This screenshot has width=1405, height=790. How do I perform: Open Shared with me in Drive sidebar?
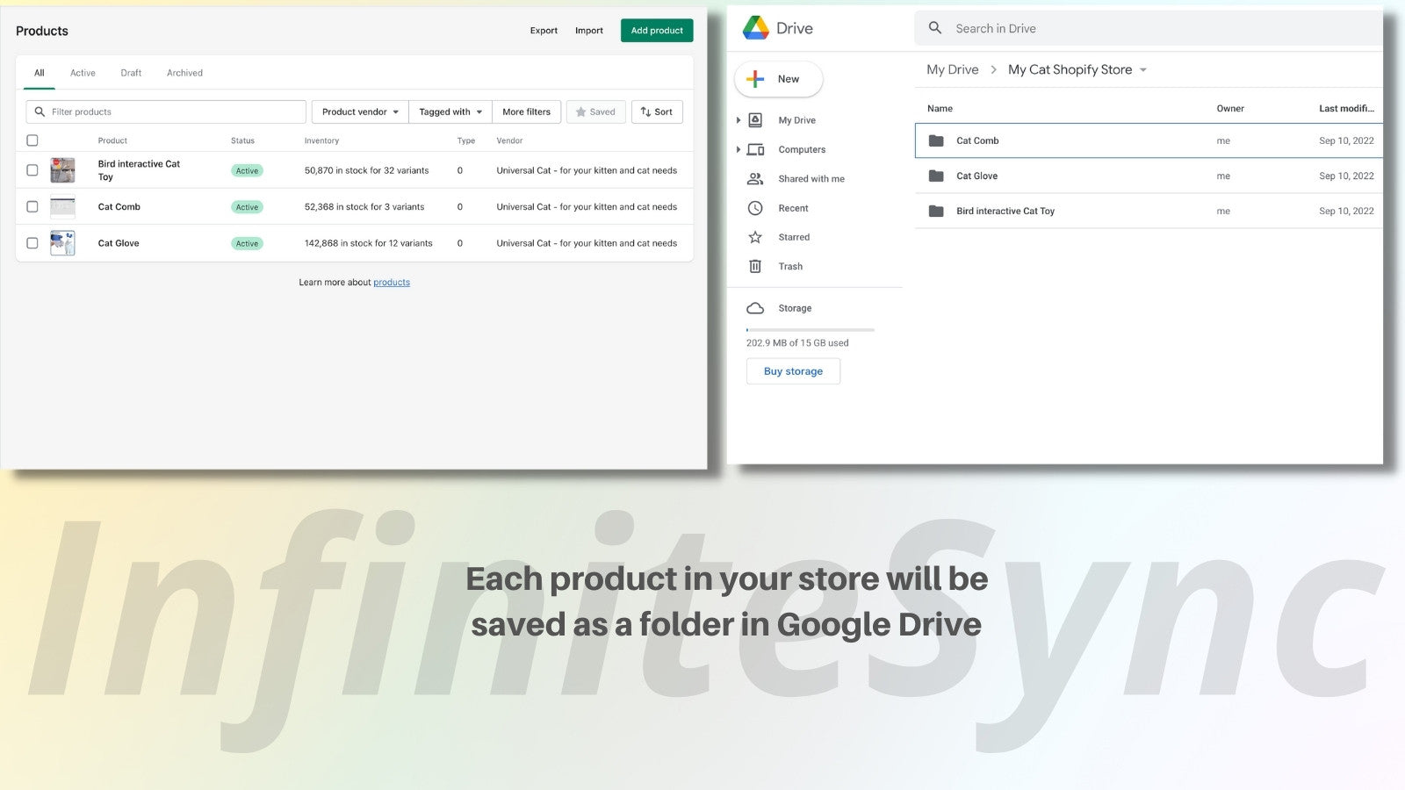pyautogui.click(x=811, y=178)
